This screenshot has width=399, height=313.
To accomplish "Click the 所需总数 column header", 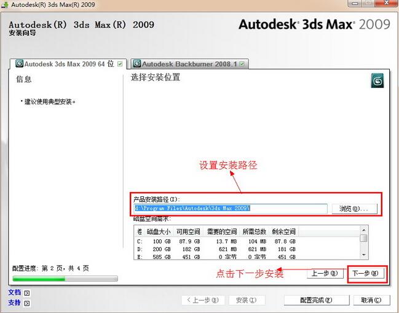I will coord(254,232).
